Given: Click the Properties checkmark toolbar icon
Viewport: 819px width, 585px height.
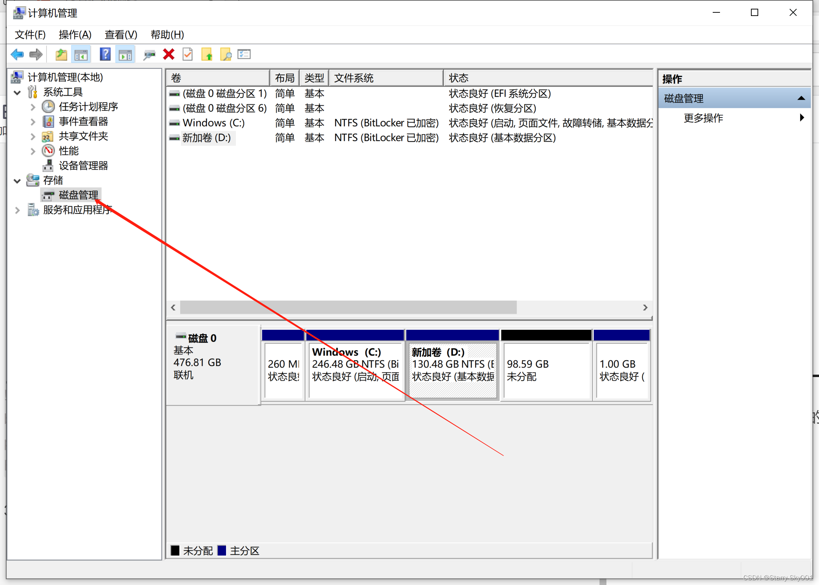Looking at the screenshot, I should tap(188, 55).
